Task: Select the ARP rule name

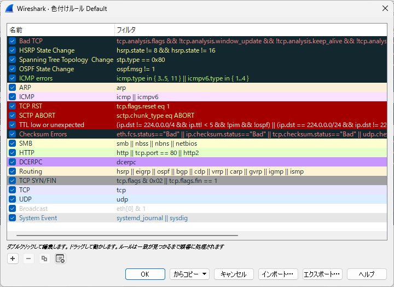Action: (25, 88)
